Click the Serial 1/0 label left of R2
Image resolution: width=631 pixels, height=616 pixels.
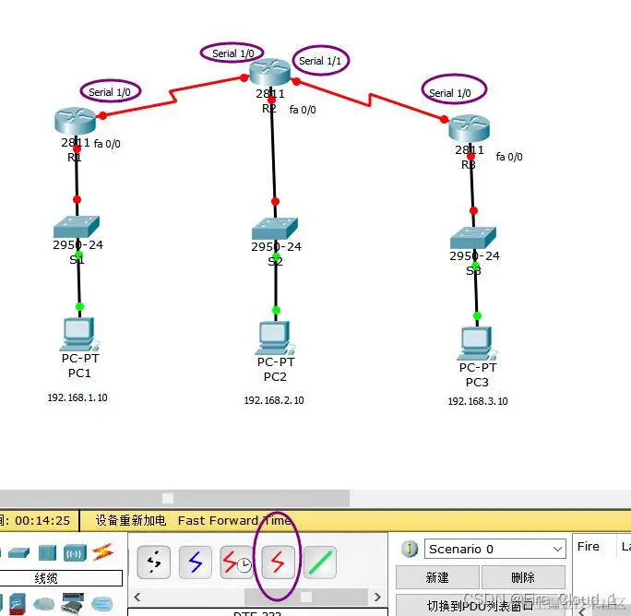233,53
